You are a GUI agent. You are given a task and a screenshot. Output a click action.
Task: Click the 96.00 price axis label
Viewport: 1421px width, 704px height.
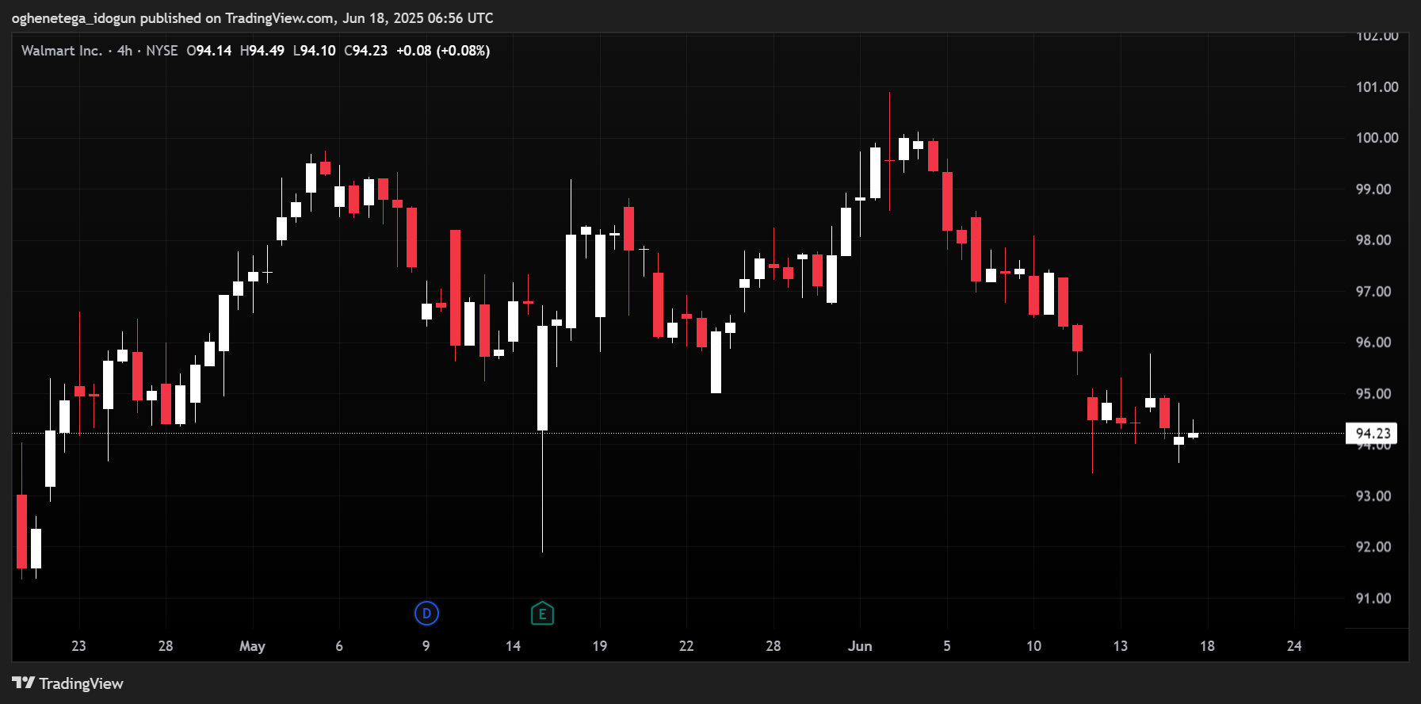[1373, 342]
